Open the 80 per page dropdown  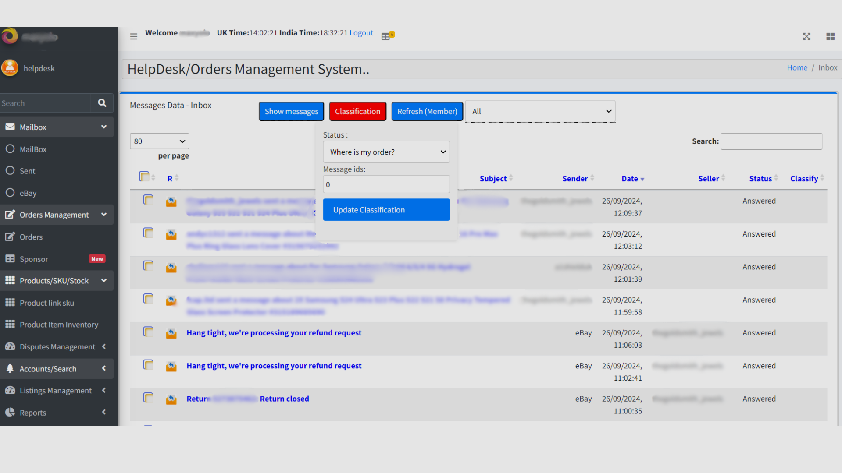point(159,141)
